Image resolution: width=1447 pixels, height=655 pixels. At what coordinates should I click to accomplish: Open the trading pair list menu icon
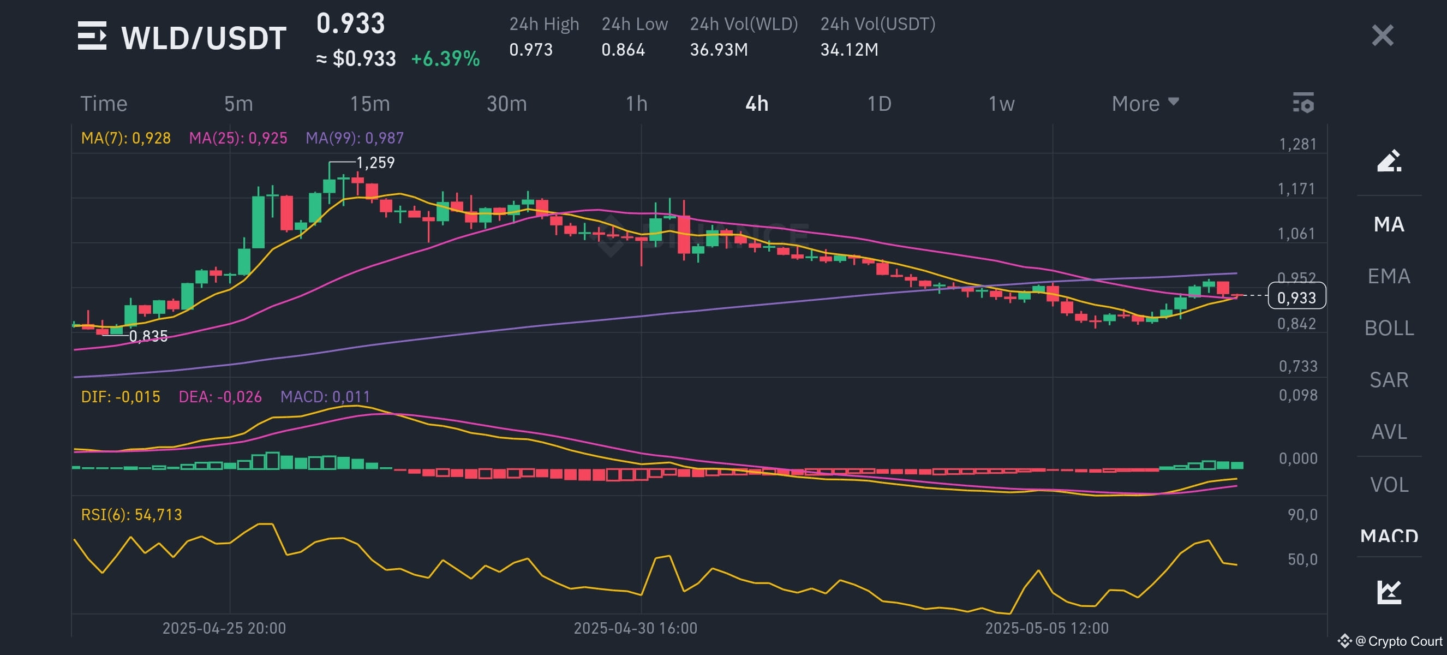coord(92,37)
